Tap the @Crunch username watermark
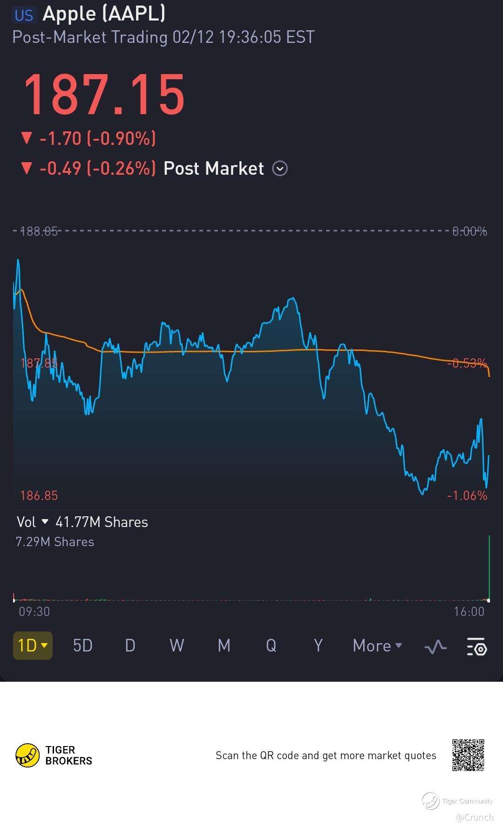This screenshot has width=503, height=829. (474, 817)
